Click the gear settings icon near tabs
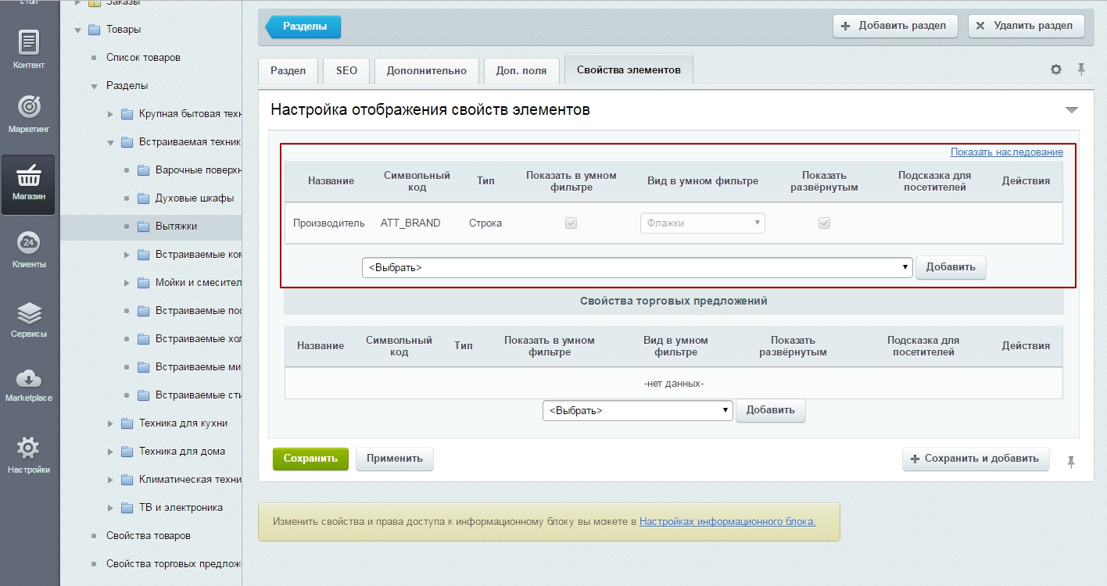Image resolution: width=1107 pixels, height=586 pixels. point(1056,70)
